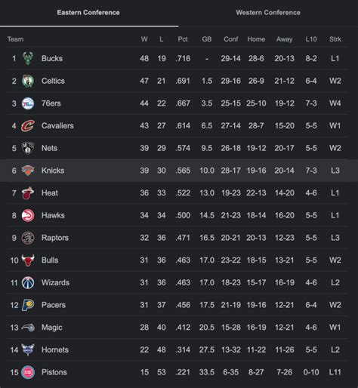This screenshot has height=388, width=358.
Task: Click the Cavaliers C logo
Action: 28,125
